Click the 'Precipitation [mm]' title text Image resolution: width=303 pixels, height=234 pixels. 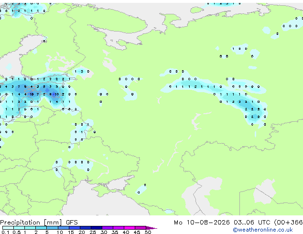click(x=31, y=223)
